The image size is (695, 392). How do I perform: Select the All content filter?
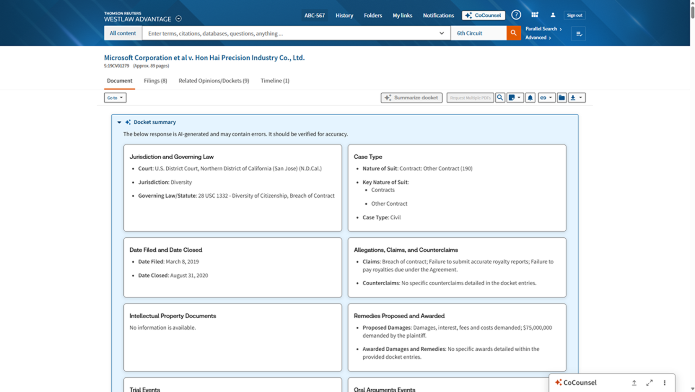123,33
